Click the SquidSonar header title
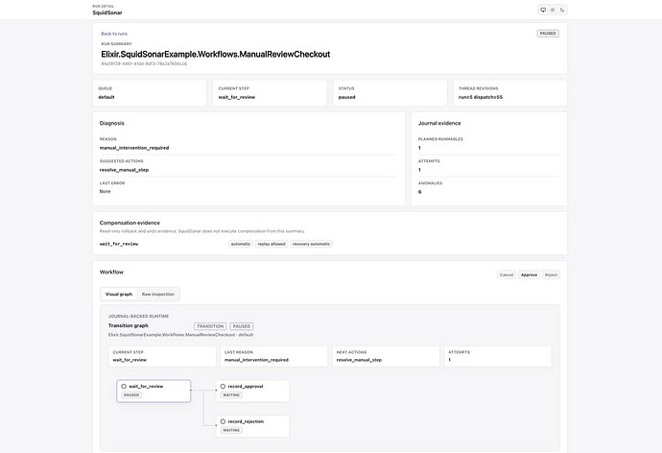This screenshot has height=453, width=662. pyautogui.click(x=107, y=12)
